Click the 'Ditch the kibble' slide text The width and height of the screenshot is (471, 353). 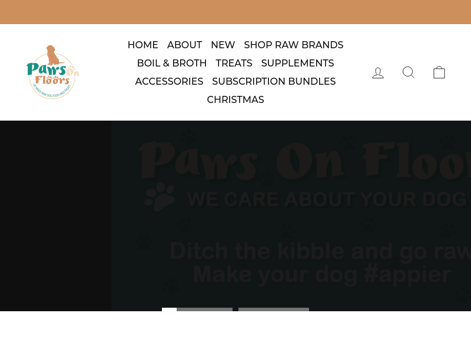pyautogui.click(x=320, y=263)
